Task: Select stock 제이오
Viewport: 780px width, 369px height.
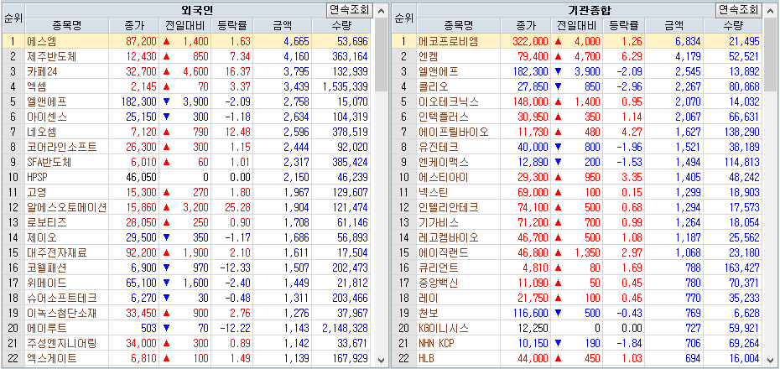Action: [x=42, y=237]
